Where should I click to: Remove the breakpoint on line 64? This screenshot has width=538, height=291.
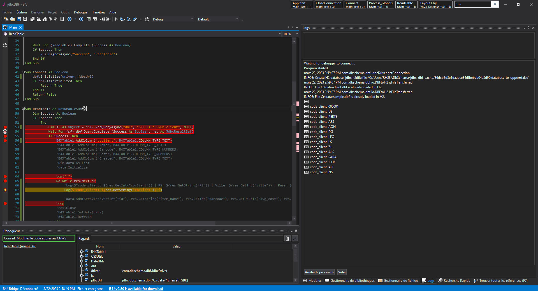(x=5, y=176)
